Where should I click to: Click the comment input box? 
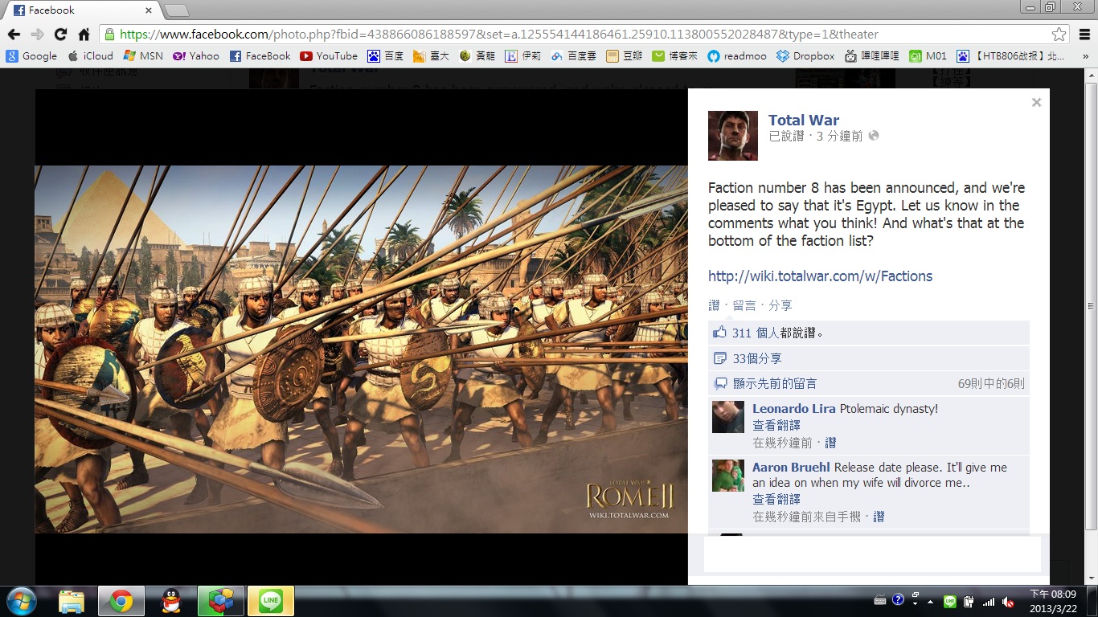[x=872, y=554]
